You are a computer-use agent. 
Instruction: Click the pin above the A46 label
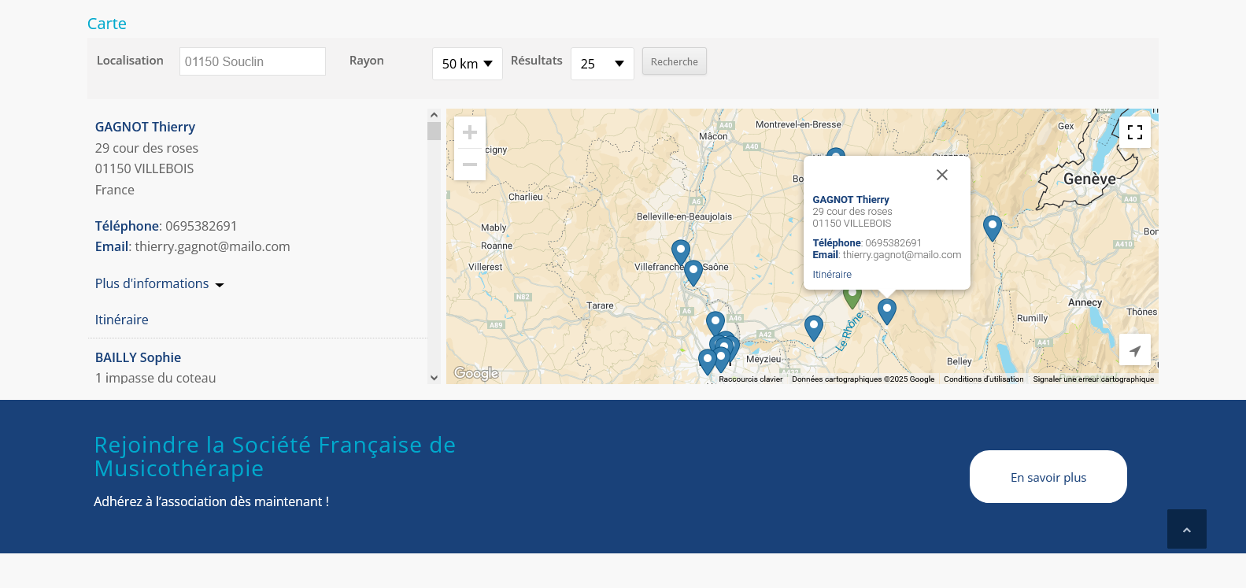pos(715,324)
